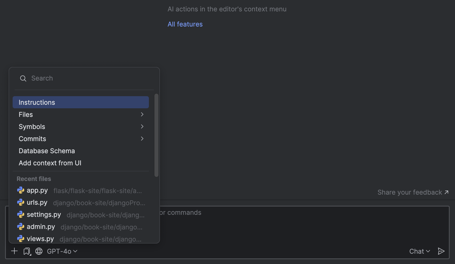Open the GPT-4o model dropdown
This screenshot has height=264, width=455.
point(62,251)
